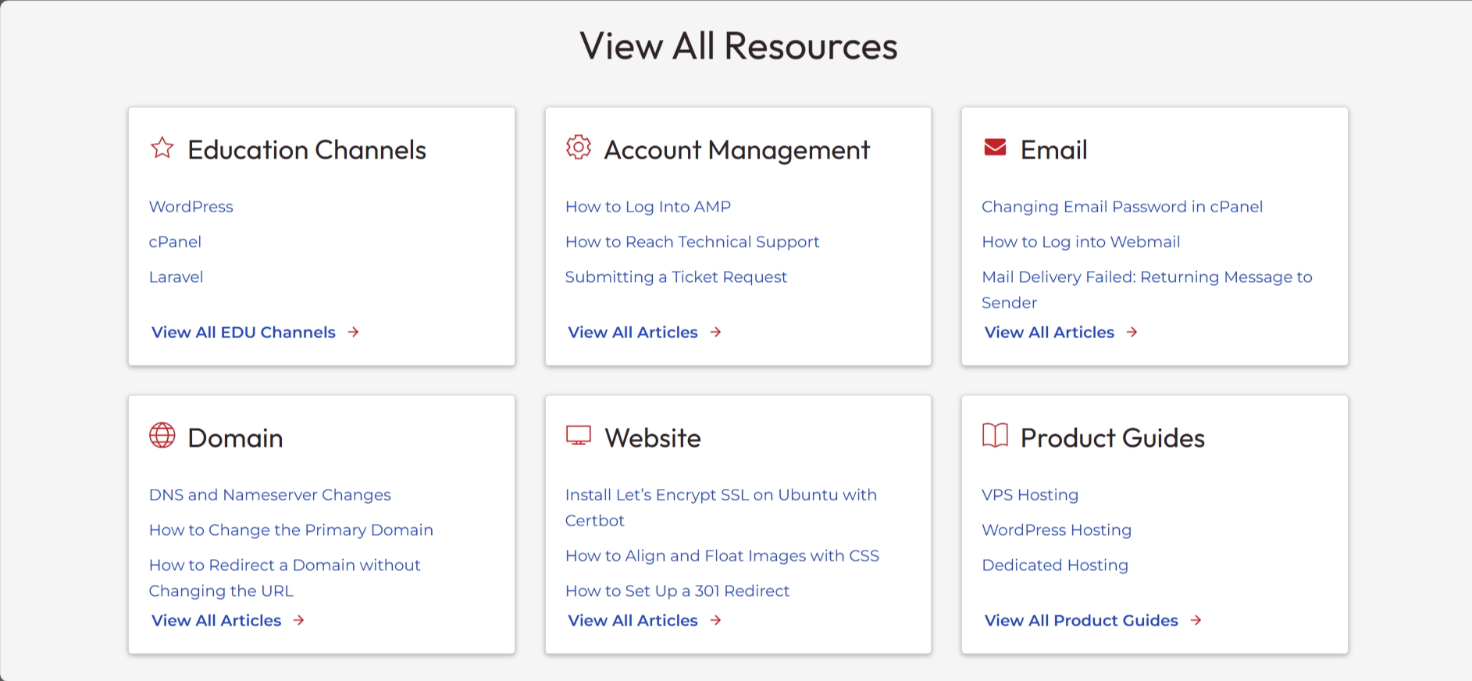Image resolution: width=1472 pixels, height=681 pixels.
Task: View all Email articles
Action: (1050, 332)
